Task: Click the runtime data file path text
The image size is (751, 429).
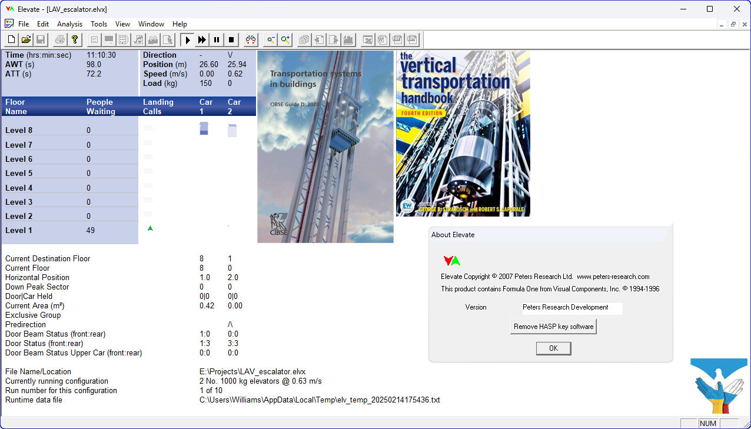Action: click(320, 400)
